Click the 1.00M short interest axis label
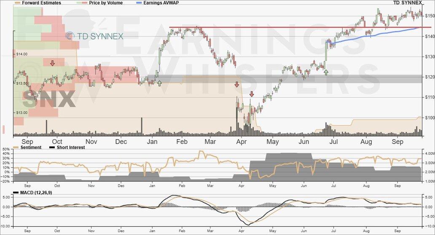435x235 pixels. 430,181
